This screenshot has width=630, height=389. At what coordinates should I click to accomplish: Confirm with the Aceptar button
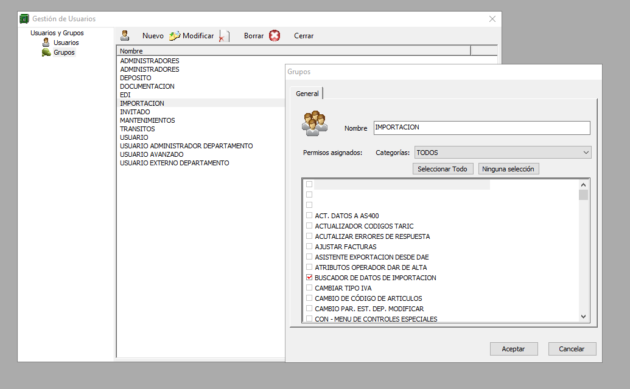pyautogui.click(x=513, y=349)
